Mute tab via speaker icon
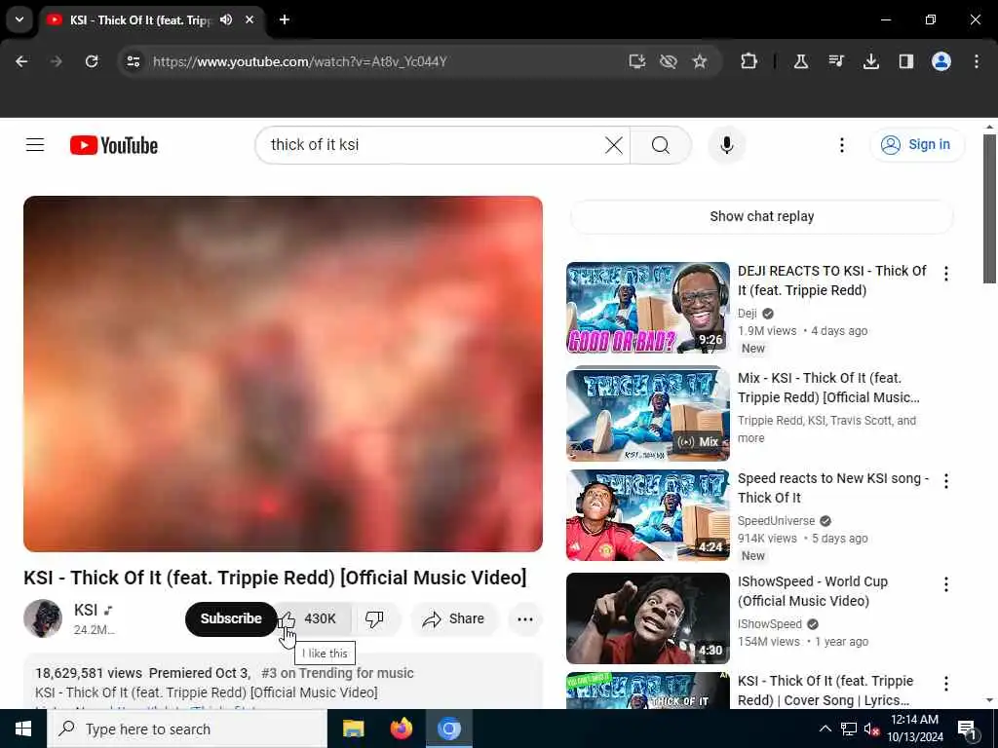This screenshot has height=748, width=998. point(226,19)
